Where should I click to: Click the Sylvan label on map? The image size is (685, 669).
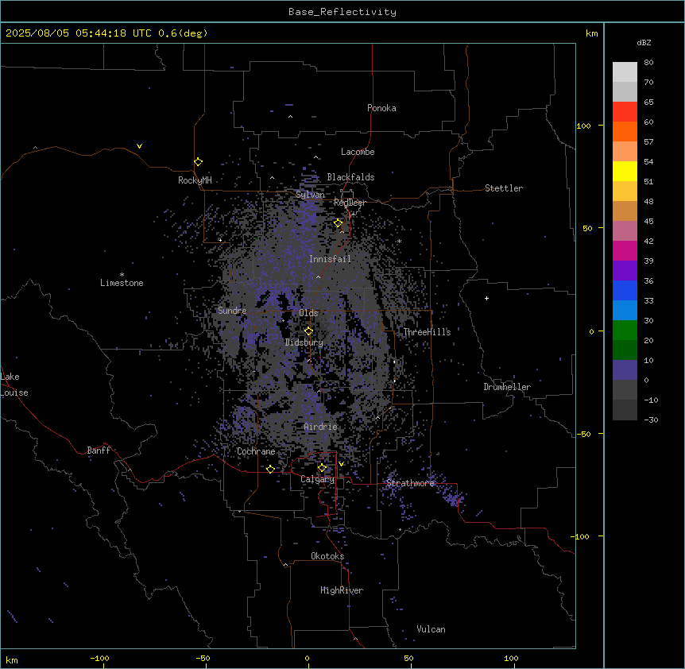(x=310, y=195)
